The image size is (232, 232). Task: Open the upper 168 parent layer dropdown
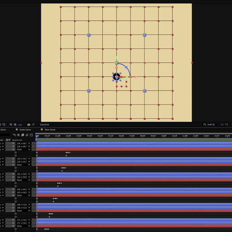[23, 204]
